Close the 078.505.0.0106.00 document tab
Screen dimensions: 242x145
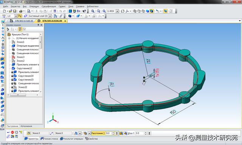[65, 21]
